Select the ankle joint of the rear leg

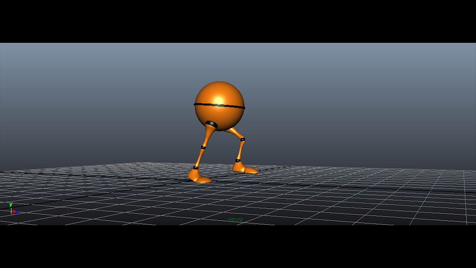point(238,161)
